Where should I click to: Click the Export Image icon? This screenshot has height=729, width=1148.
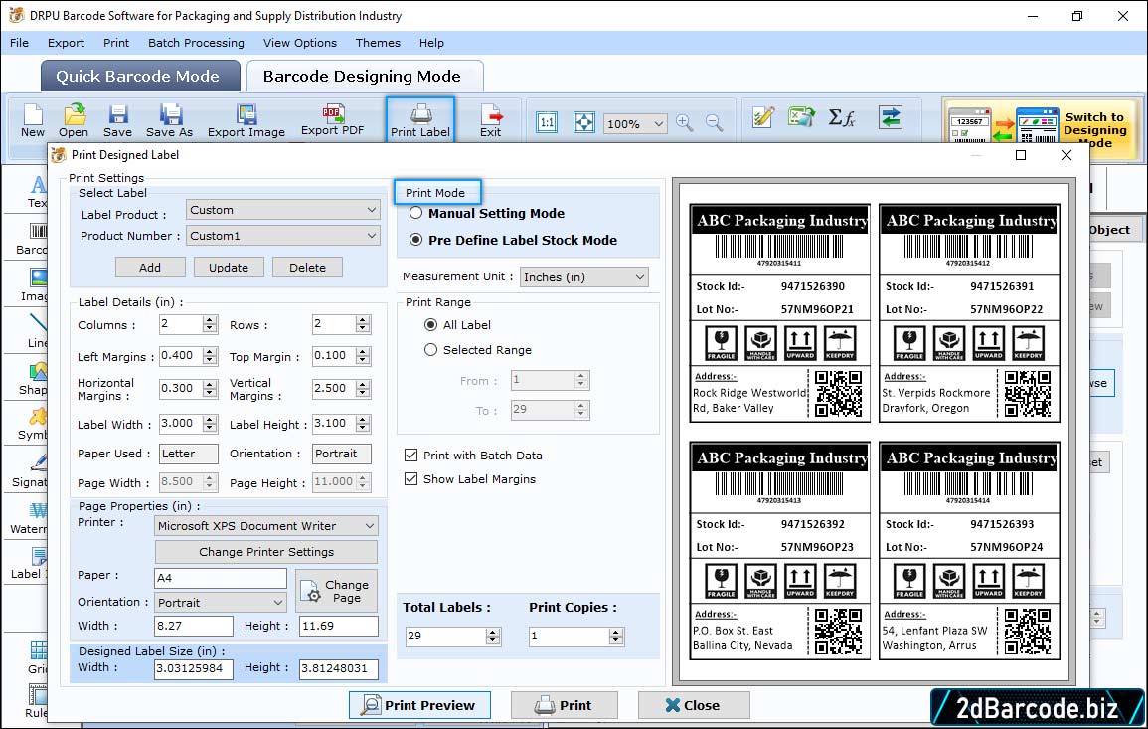click(x=246, y=120)
